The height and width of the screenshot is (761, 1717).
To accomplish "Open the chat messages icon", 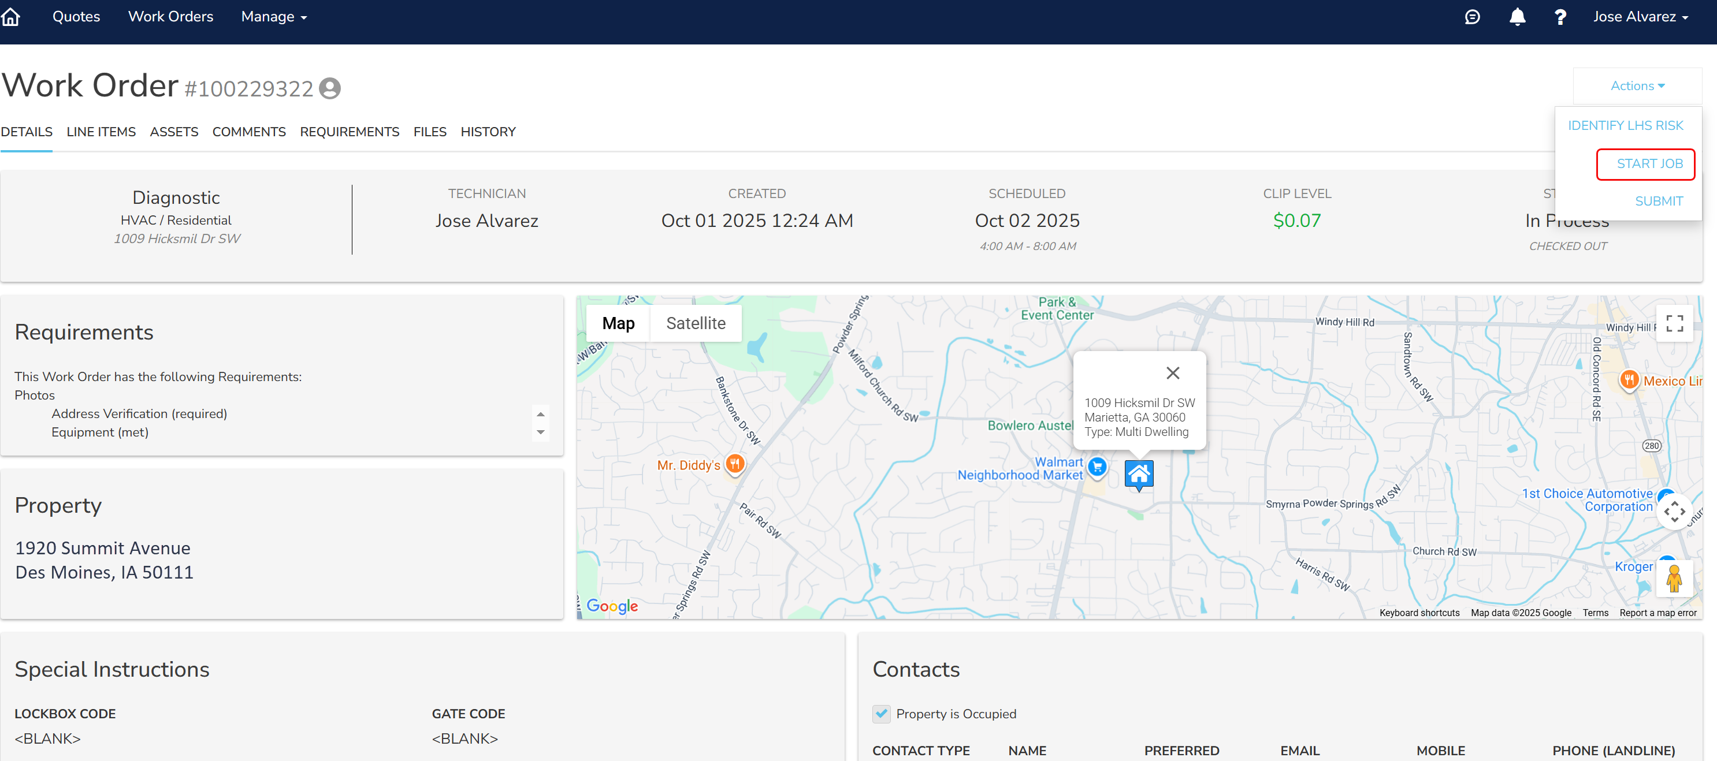I will pos(1471,17).
